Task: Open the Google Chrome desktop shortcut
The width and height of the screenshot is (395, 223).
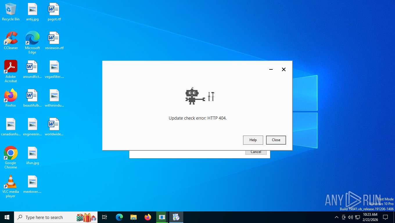Action: (11, 157)
